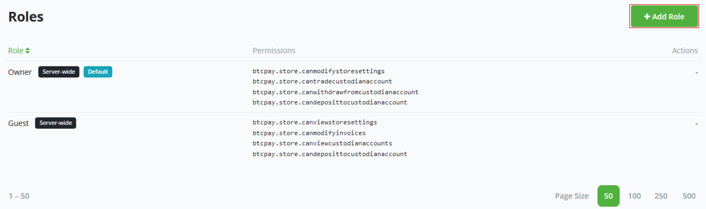
Task: Change page size to 250
Action: (x=660, y=196)
